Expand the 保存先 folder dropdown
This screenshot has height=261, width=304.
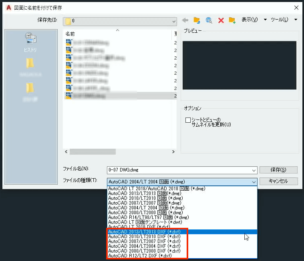coord(174,22)
